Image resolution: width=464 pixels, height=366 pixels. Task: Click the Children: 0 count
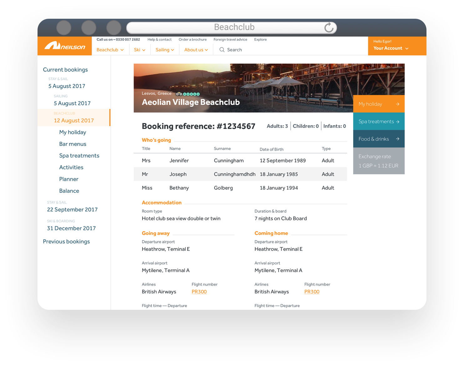306,126
